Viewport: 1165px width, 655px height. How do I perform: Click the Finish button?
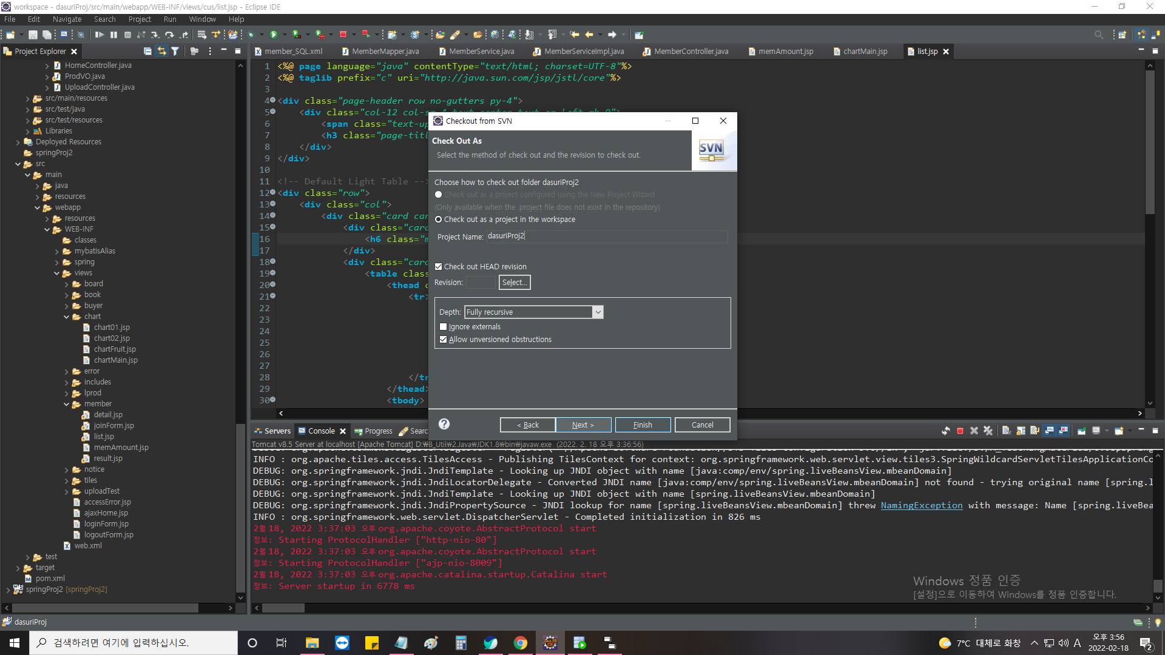point(643,425)
